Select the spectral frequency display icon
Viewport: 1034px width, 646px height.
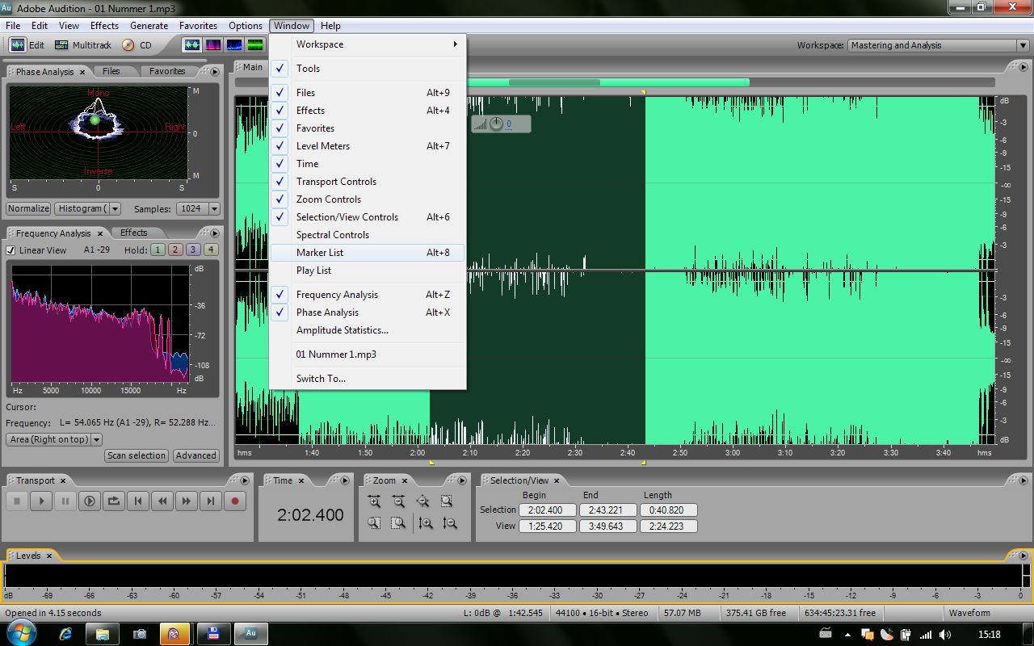coord(213,45)
